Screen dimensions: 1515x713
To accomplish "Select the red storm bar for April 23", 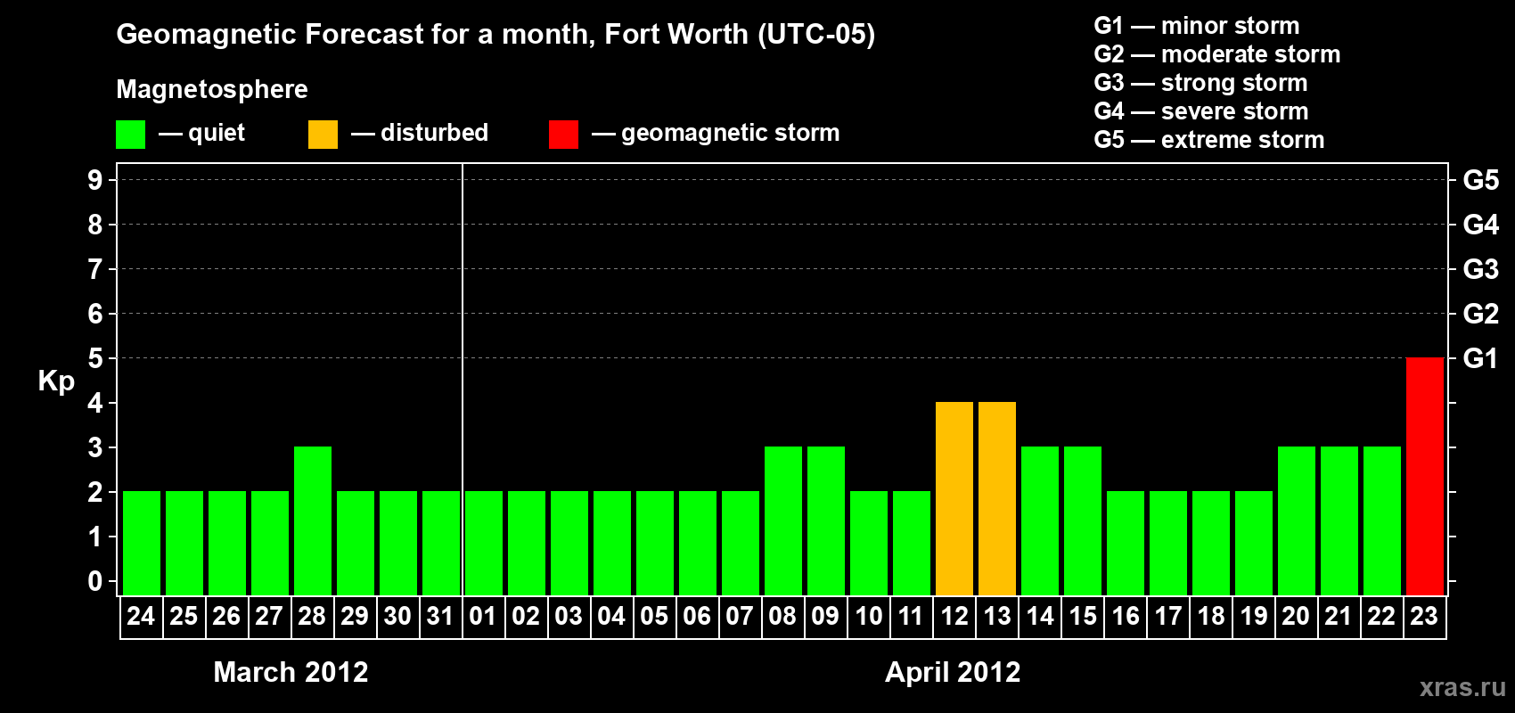I will click(1425, 476).
